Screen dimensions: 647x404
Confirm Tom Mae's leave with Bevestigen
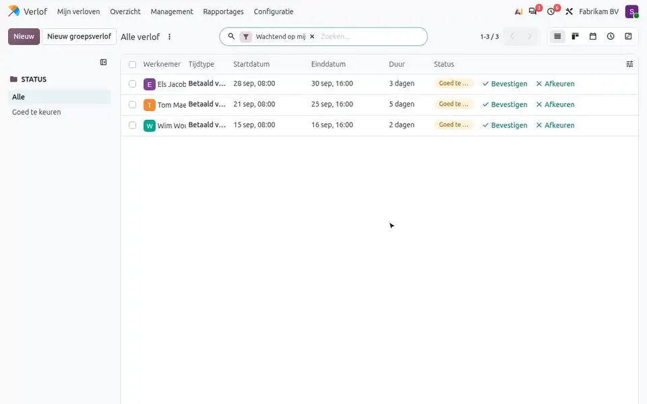(x=505, y=104)
